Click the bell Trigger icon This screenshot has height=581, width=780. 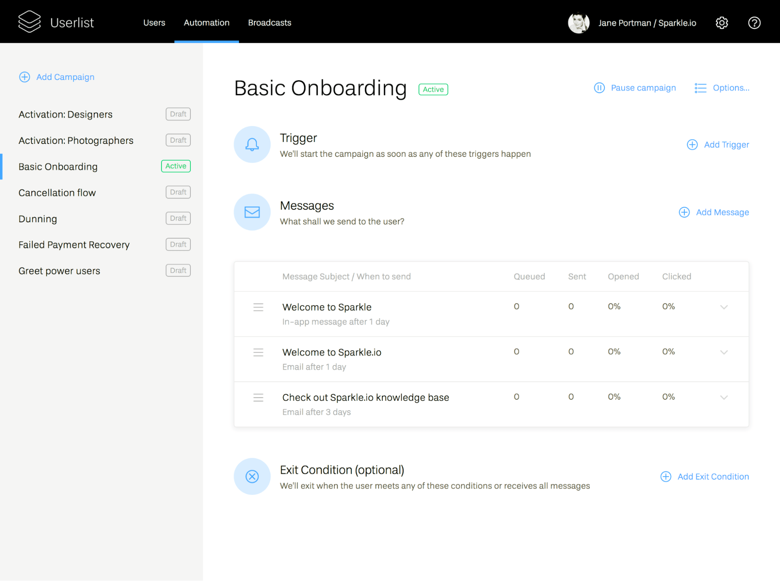click(x=252, y=144)
